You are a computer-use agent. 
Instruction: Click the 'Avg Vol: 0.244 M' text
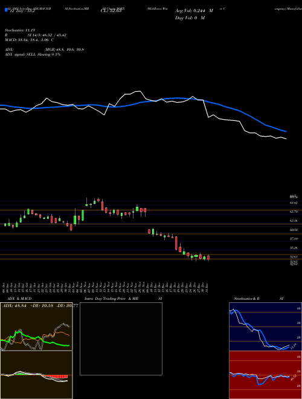194,11
